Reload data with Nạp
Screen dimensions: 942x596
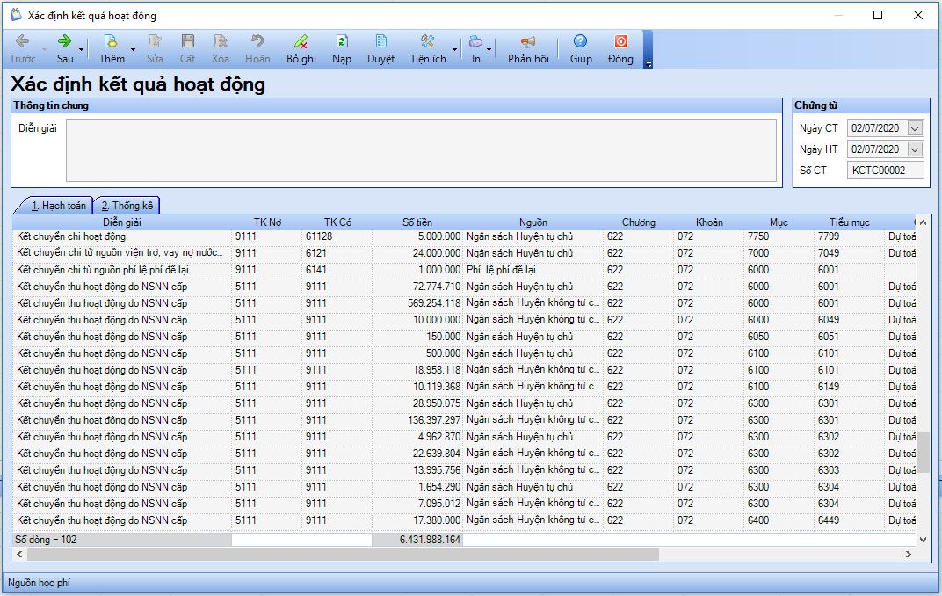341,49
